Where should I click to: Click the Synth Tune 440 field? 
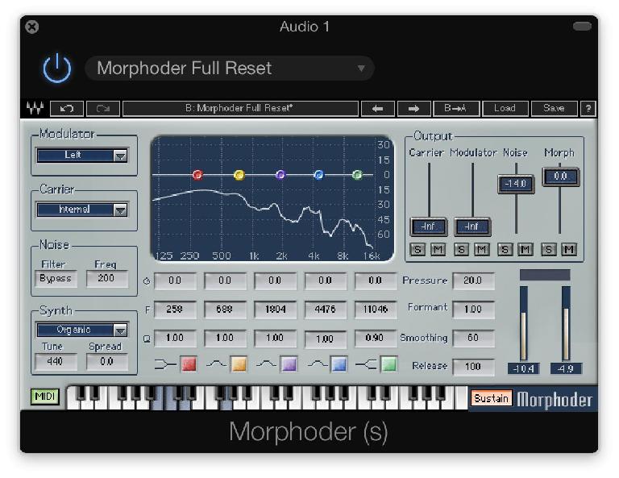56,362
